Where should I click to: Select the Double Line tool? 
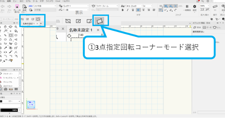pyautogui.click(x=5, y=35)
